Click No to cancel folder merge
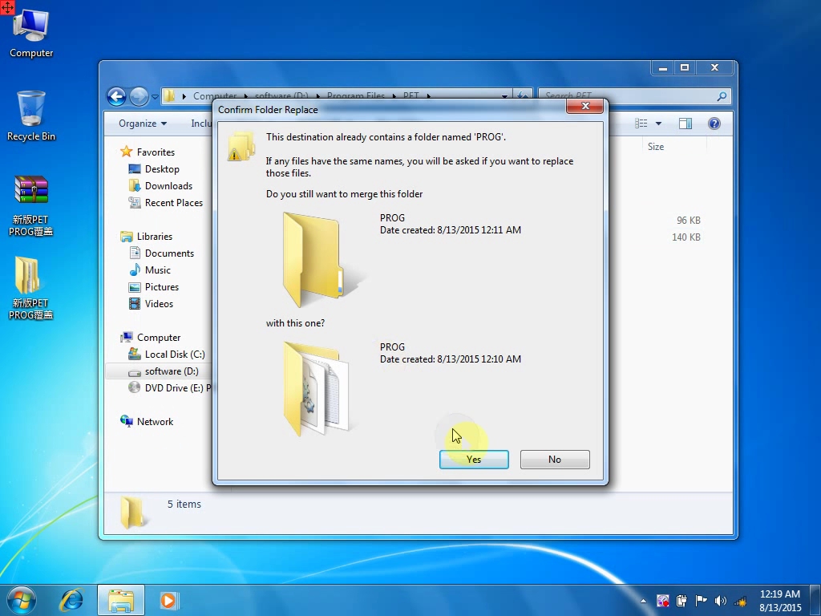Viewport: 821px width, 616px height. [x=555, y=460]
